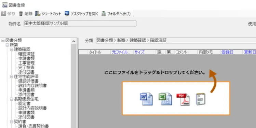Click the ショートカット toolbar icon
This screenshot has width=256, height=128.
[x=38, y=14]
